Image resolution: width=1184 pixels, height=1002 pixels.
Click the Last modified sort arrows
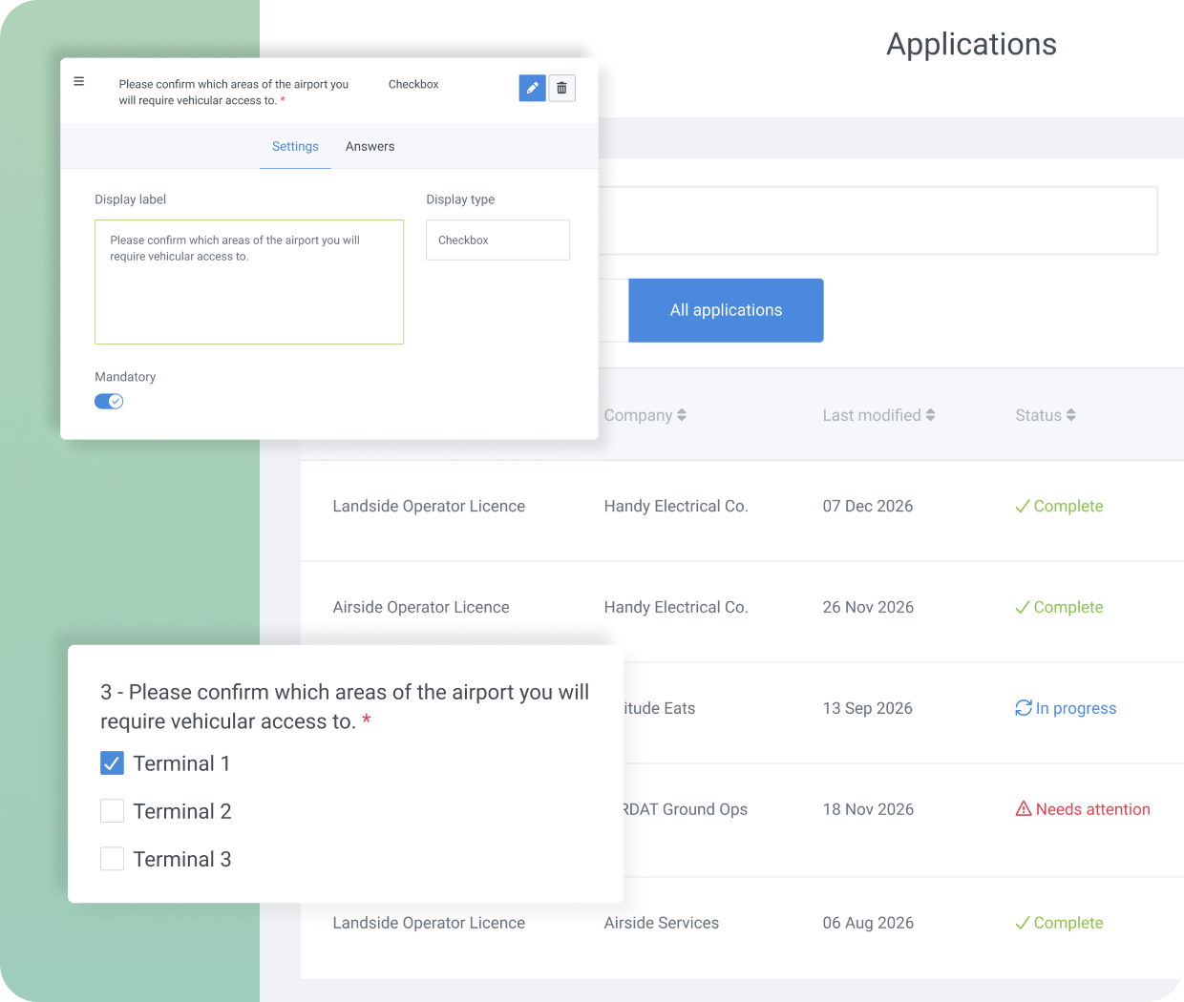click(930, 415)
